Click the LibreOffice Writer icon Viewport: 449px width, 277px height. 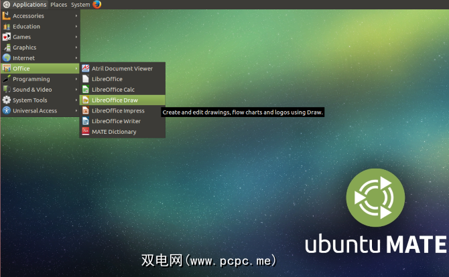(x=85, y=121)
